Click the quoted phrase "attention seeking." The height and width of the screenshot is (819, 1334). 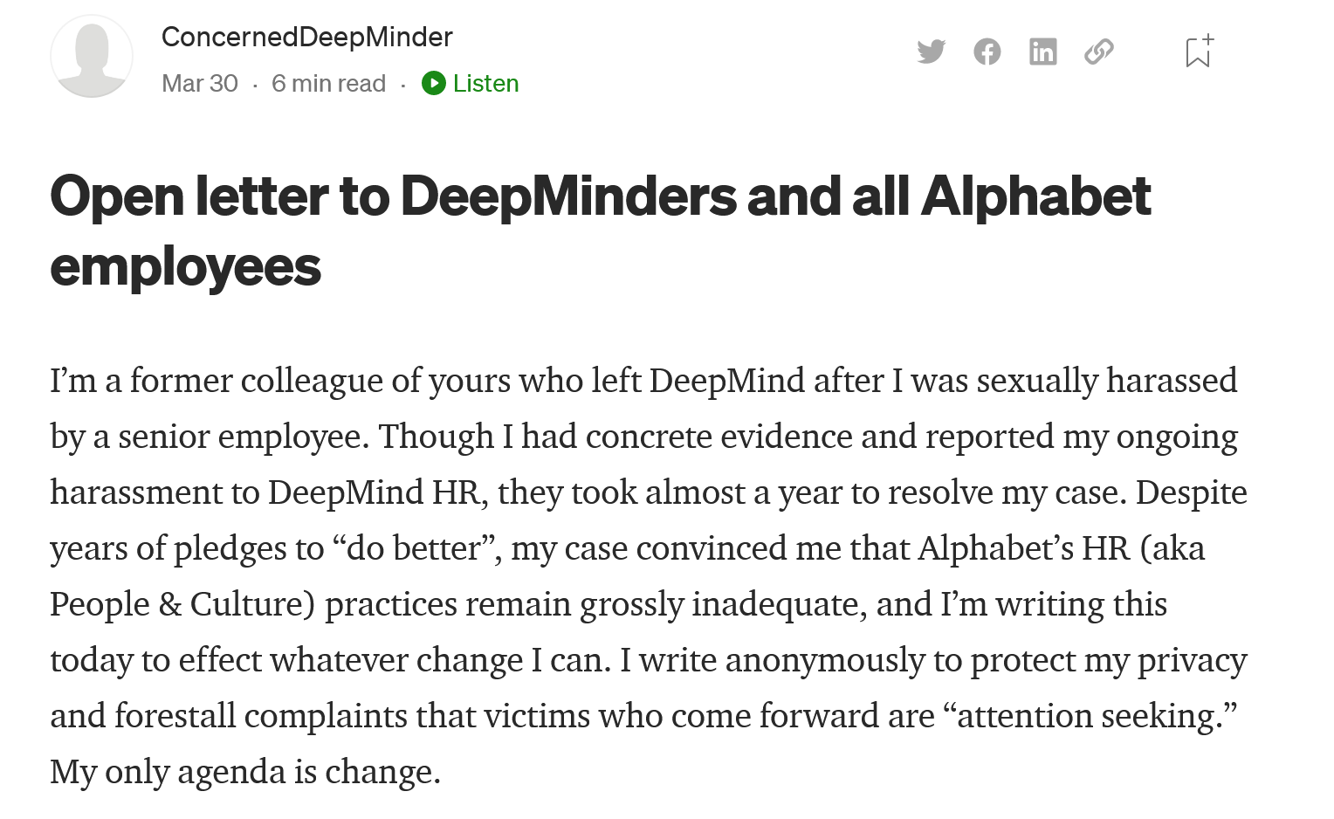pos(1090,716)
